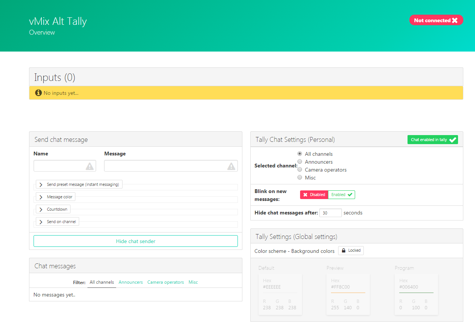Image resolution: width=475 pixels, height=333 pixels.
Task: Click the vMix Alt Tally title
Action: tap(58, 21)
